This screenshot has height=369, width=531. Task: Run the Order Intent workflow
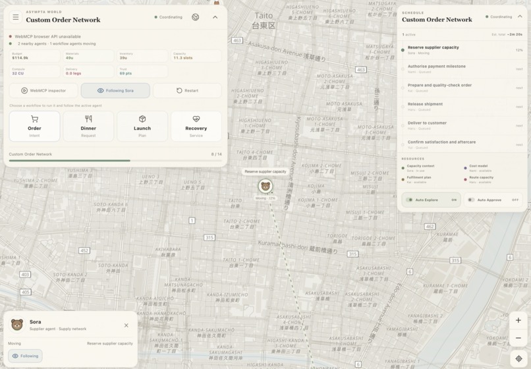[34, 127]
